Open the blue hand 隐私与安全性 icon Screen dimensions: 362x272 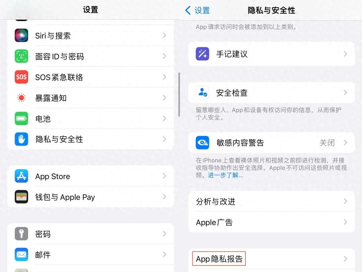click(x=21, y=139)
